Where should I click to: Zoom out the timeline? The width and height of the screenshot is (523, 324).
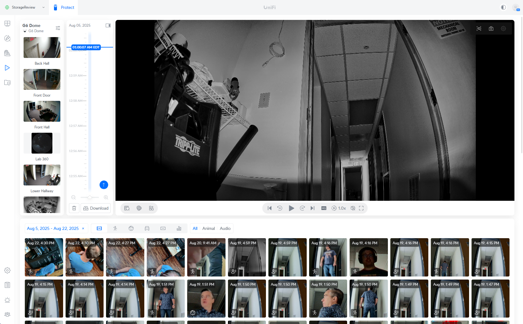pyautogui.click(x=74, y=197)
